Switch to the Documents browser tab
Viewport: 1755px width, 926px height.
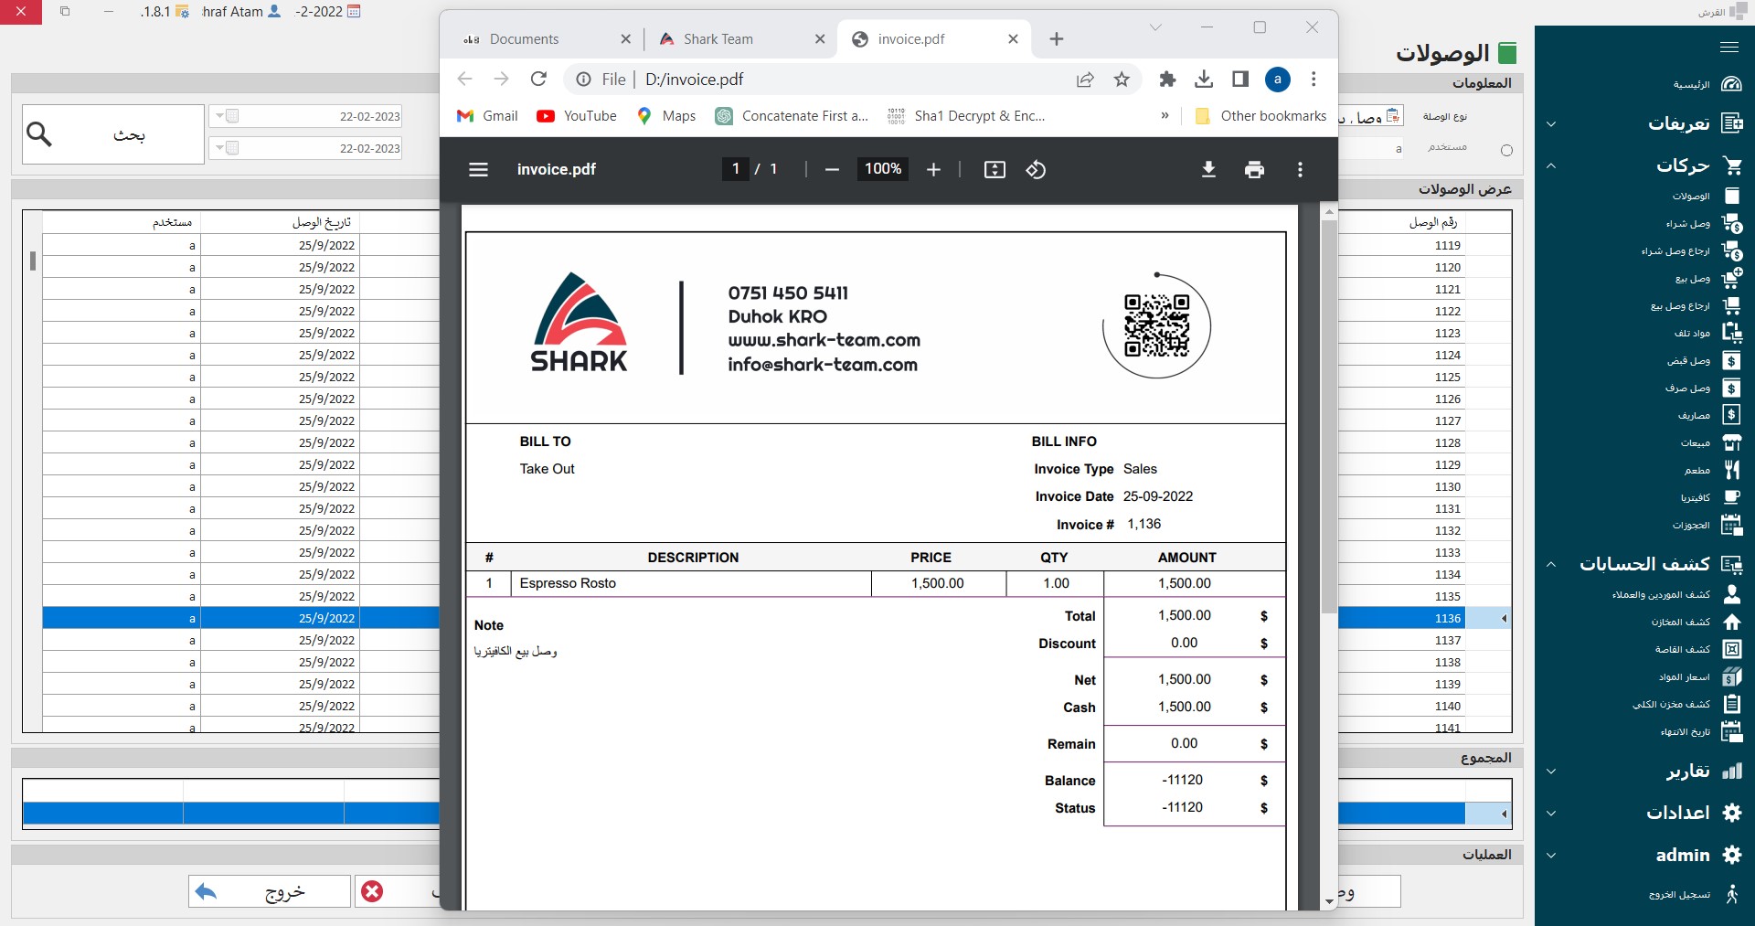pyautogui.click(x=524, y=39)
